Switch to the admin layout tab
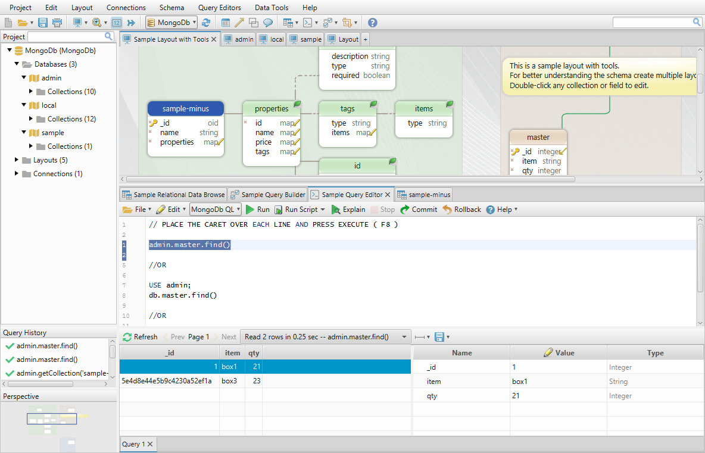 tap(239, 39)
